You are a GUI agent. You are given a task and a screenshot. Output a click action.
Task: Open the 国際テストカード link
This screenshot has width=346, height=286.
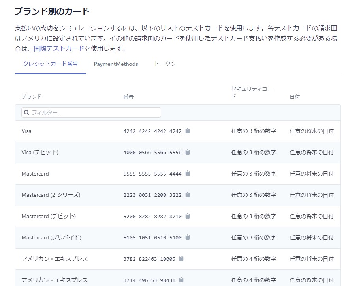click(x=59, y=49)
